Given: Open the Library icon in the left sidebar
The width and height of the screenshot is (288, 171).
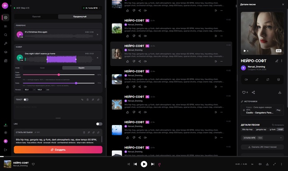Looking at the screenshot, I should [x=6, y=26].
